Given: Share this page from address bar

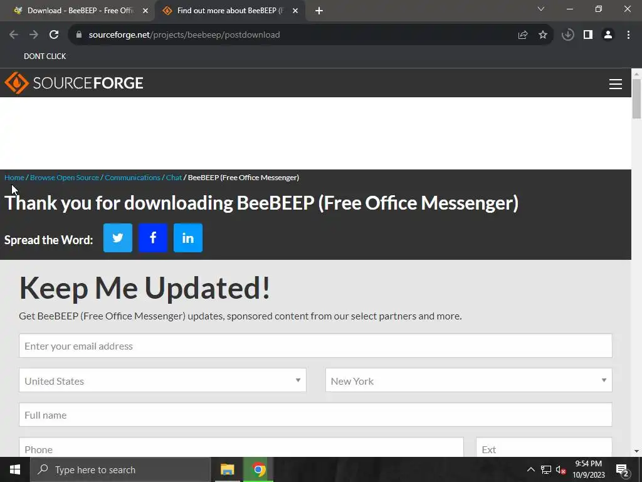Looking at the screenshot, I should (x=523, y=35).
